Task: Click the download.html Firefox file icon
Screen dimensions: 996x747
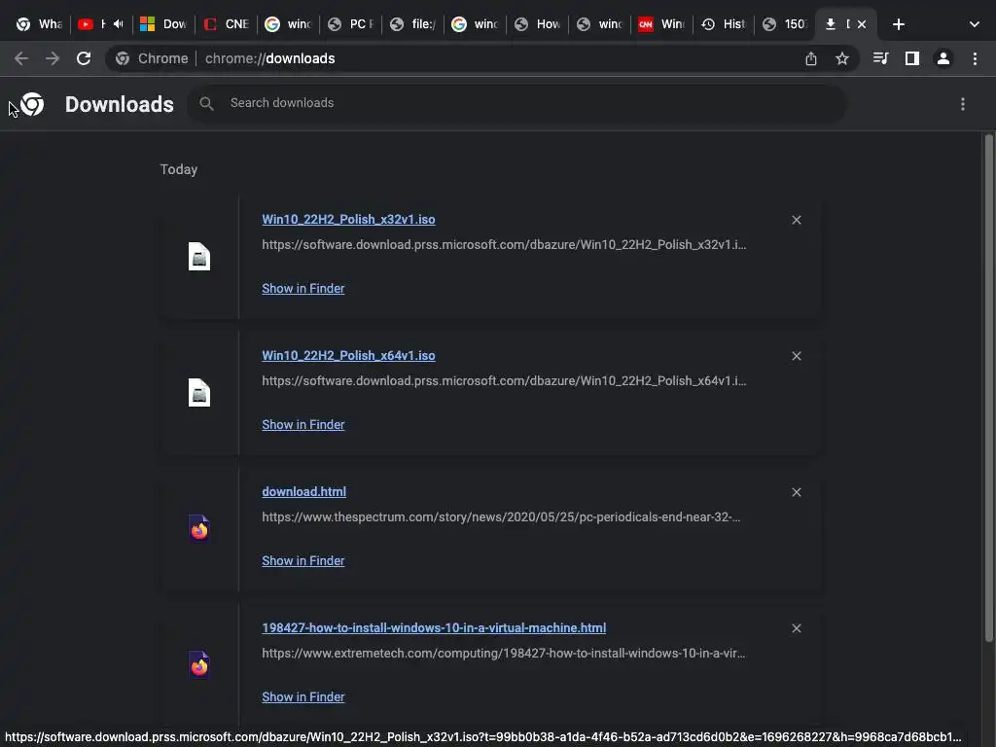Action: click(x=198, y=528)
